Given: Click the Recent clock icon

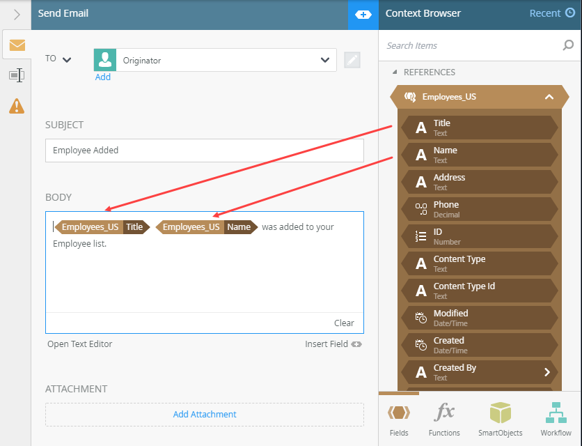Looking at the screenshot, I should tap(569, 13).
